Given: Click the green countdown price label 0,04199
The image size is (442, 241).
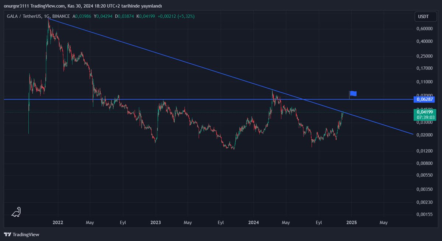Looking at the screenshot, I should [x=426, y=112].
